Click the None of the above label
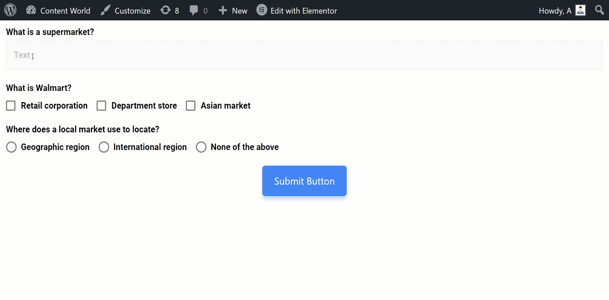The height and width of the screenshot is (300, 609). (245, 147)
